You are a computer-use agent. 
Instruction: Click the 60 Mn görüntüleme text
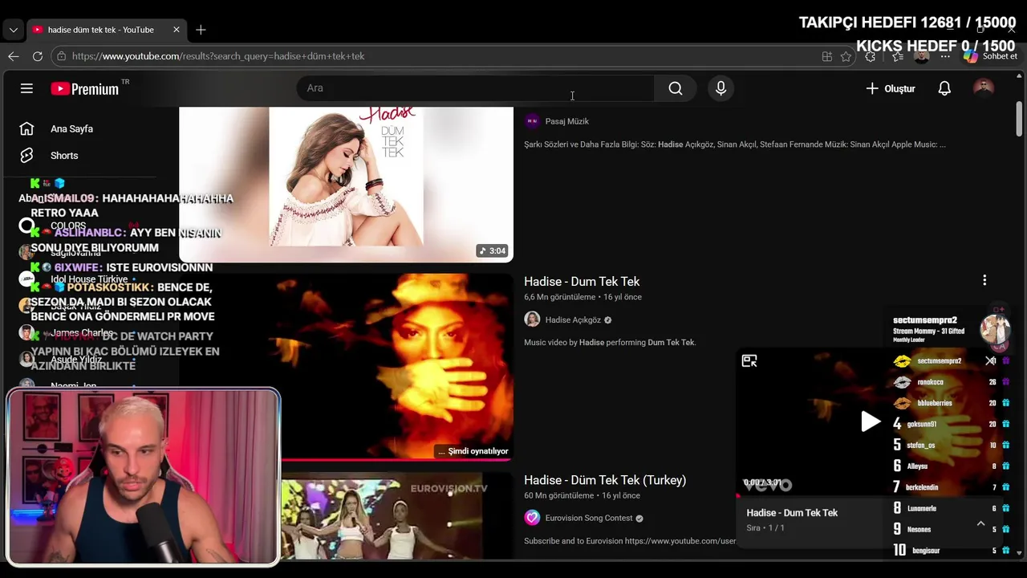tap(558, 495)
